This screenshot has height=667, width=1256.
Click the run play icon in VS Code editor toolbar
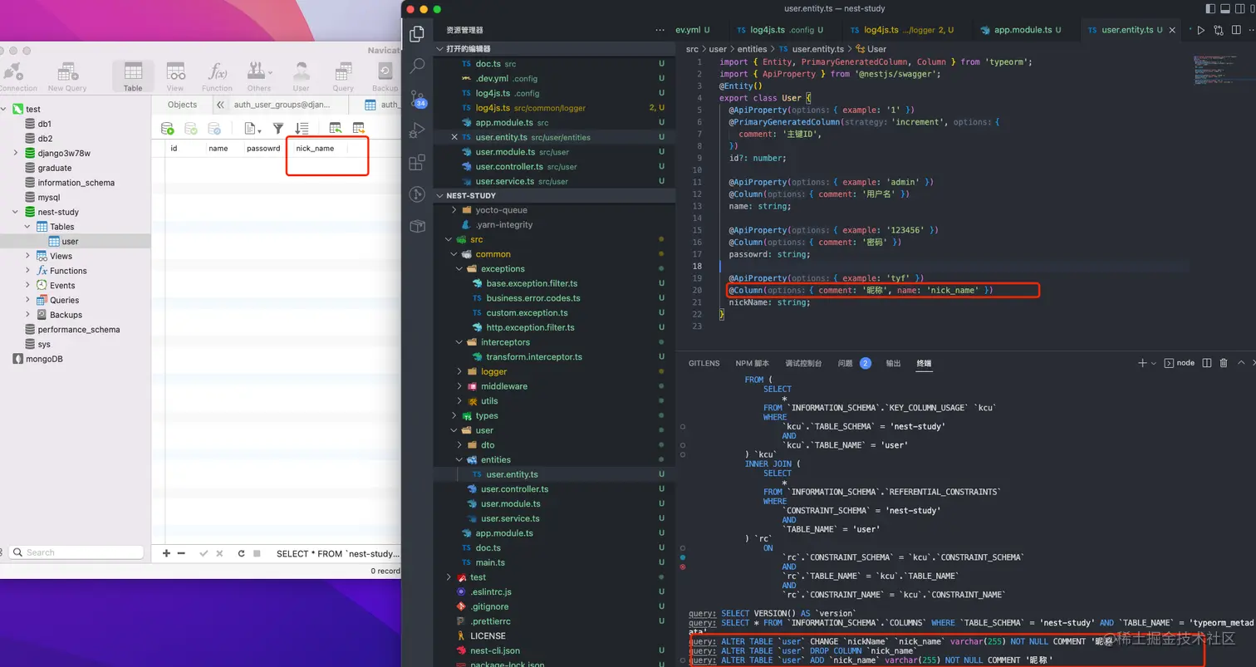[x=1200, y=30]
